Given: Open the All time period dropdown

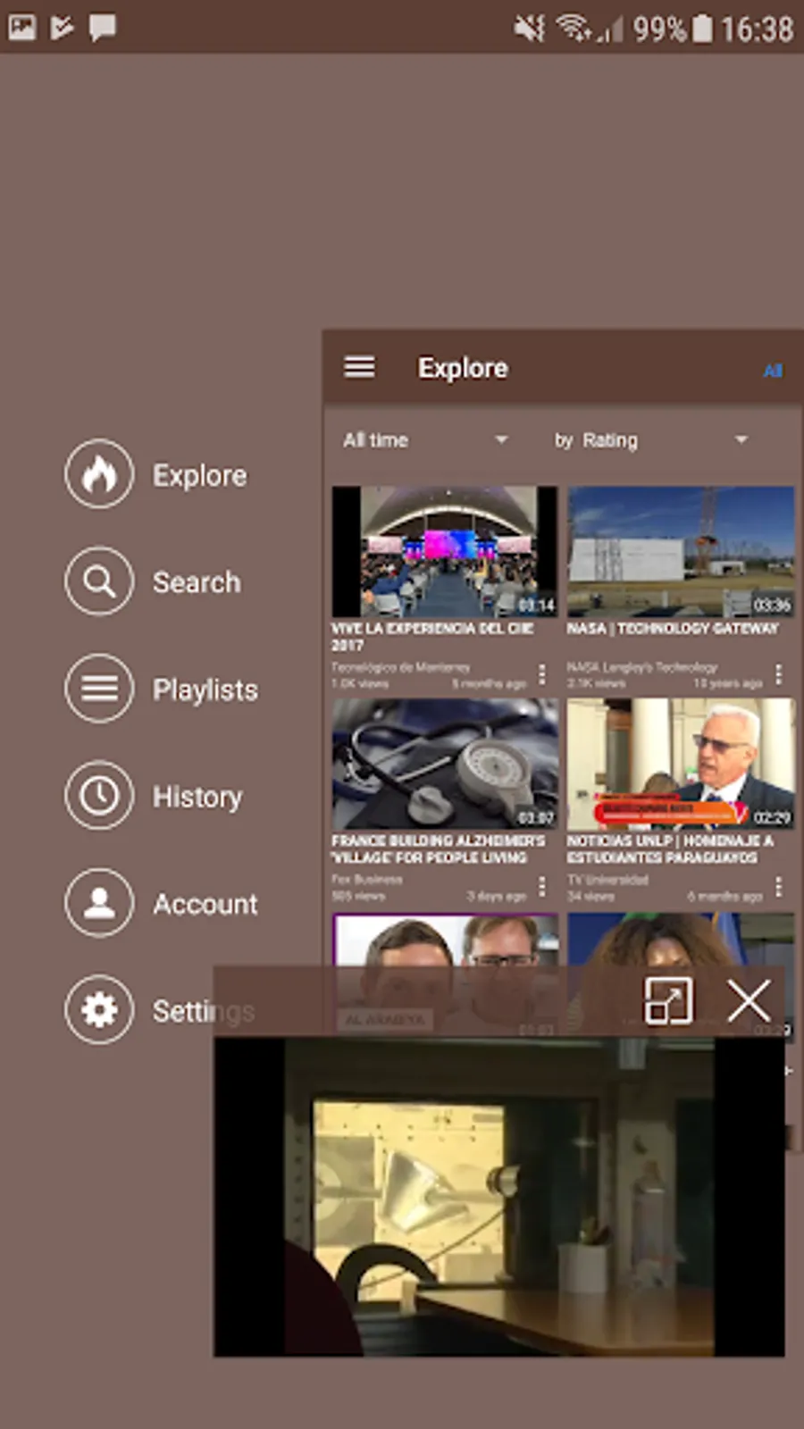Looking at the screenshot, I should (x=425, y=439).
